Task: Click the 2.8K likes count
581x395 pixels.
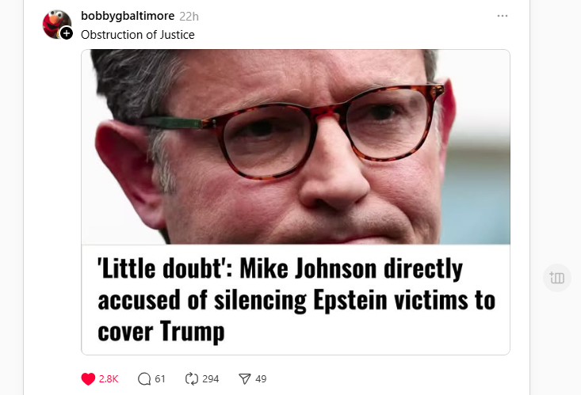Action: (x=109, y=378)
